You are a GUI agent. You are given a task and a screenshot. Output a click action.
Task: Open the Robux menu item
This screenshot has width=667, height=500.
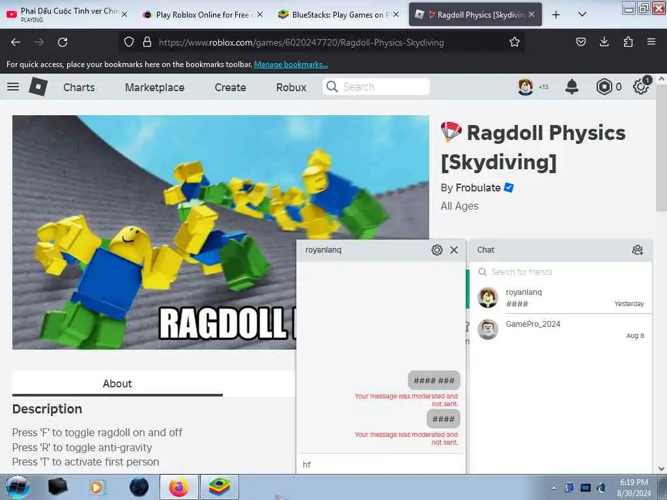[x=291, y=87]
